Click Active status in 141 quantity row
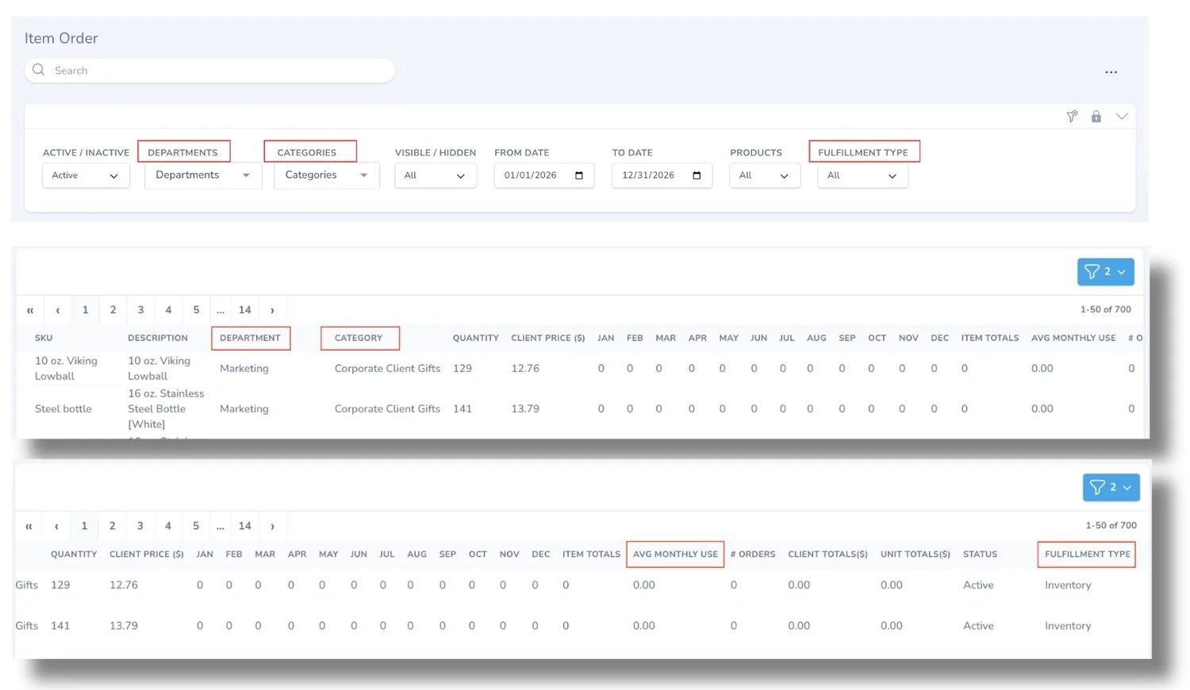 [978, 626]
